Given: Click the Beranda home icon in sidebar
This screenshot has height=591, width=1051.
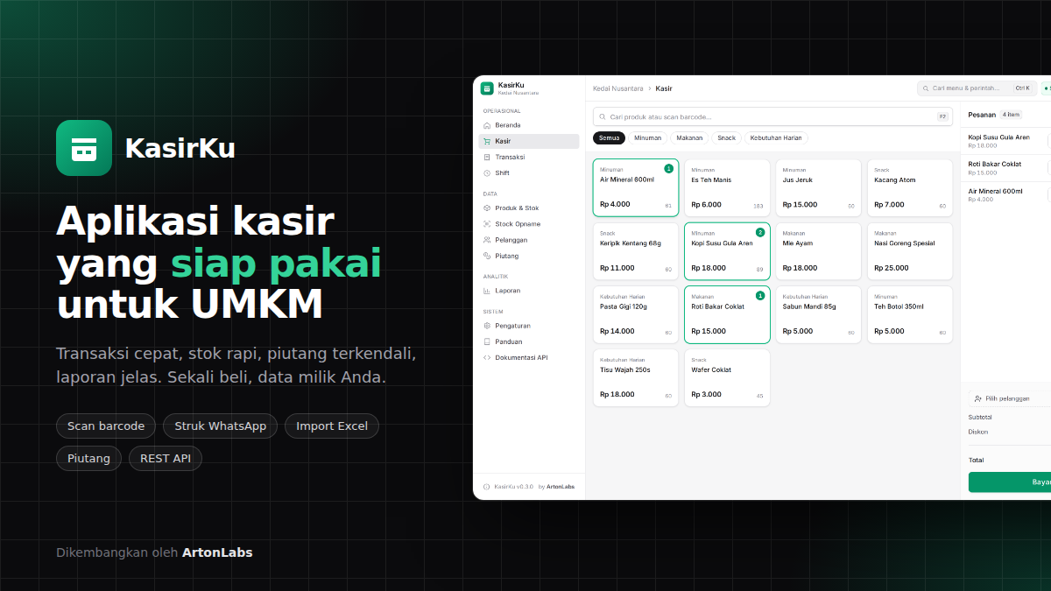Looking at the screenshot, I should [x=487, y=125].
